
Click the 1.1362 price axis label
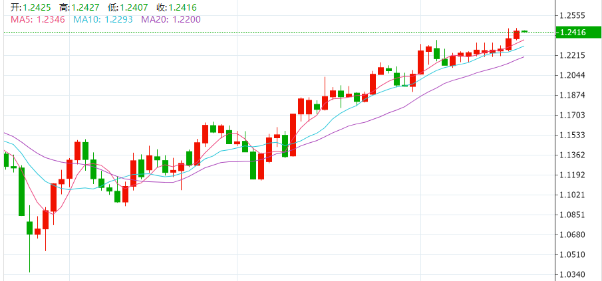click(x=577, y=155)
